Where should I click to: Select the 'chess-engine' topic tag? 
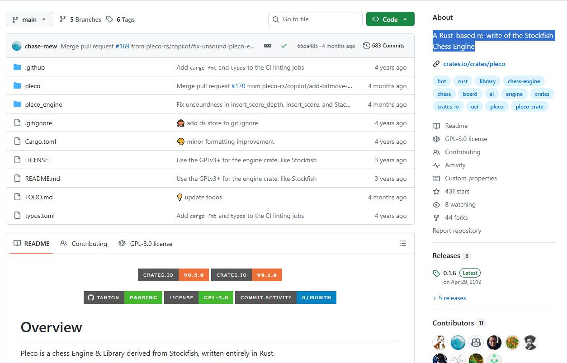tap(524, 81)
